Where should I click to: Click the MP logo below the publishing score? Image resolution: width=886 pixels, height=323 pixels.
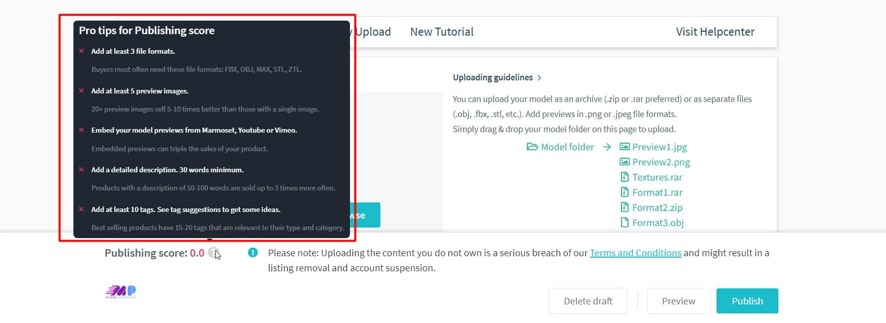click(x=121, y=291)
